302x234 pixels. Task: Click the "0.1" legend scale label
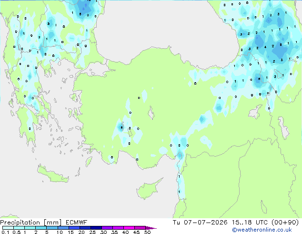[5, 232]
